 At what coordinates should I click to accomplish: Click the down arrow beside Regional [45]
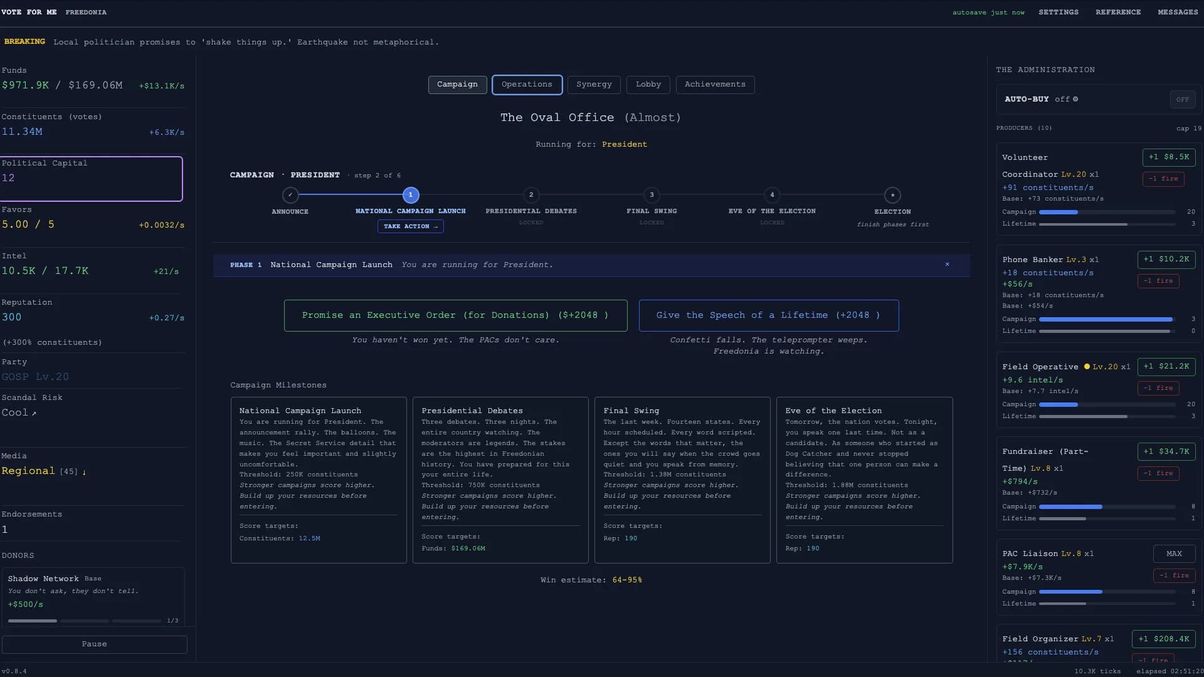pos(84,471)
